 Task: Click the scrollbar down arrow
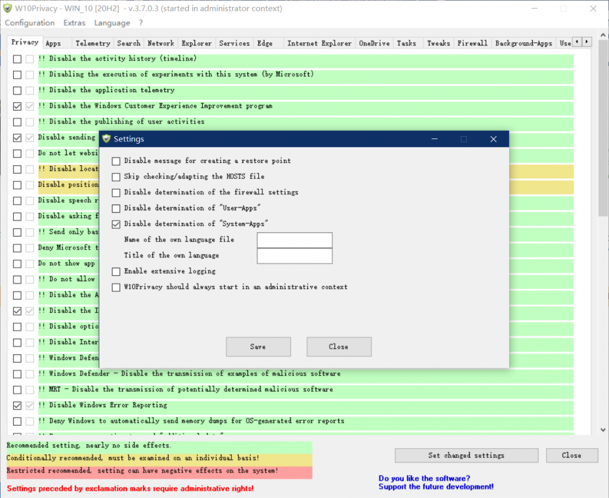click(603, 430)
